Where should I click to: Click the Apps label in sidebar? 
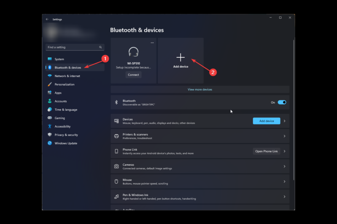58,93
